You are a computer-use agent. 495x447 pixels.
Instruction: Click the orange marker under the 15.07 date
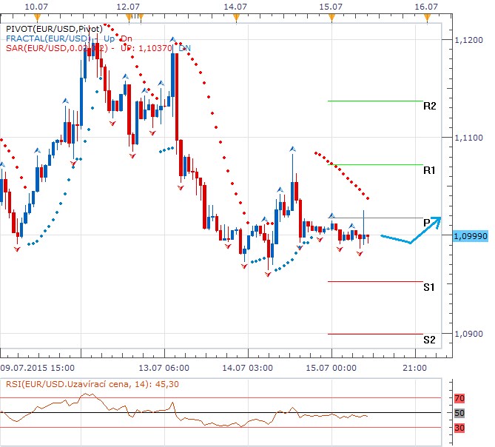click(x=330, y=15)
